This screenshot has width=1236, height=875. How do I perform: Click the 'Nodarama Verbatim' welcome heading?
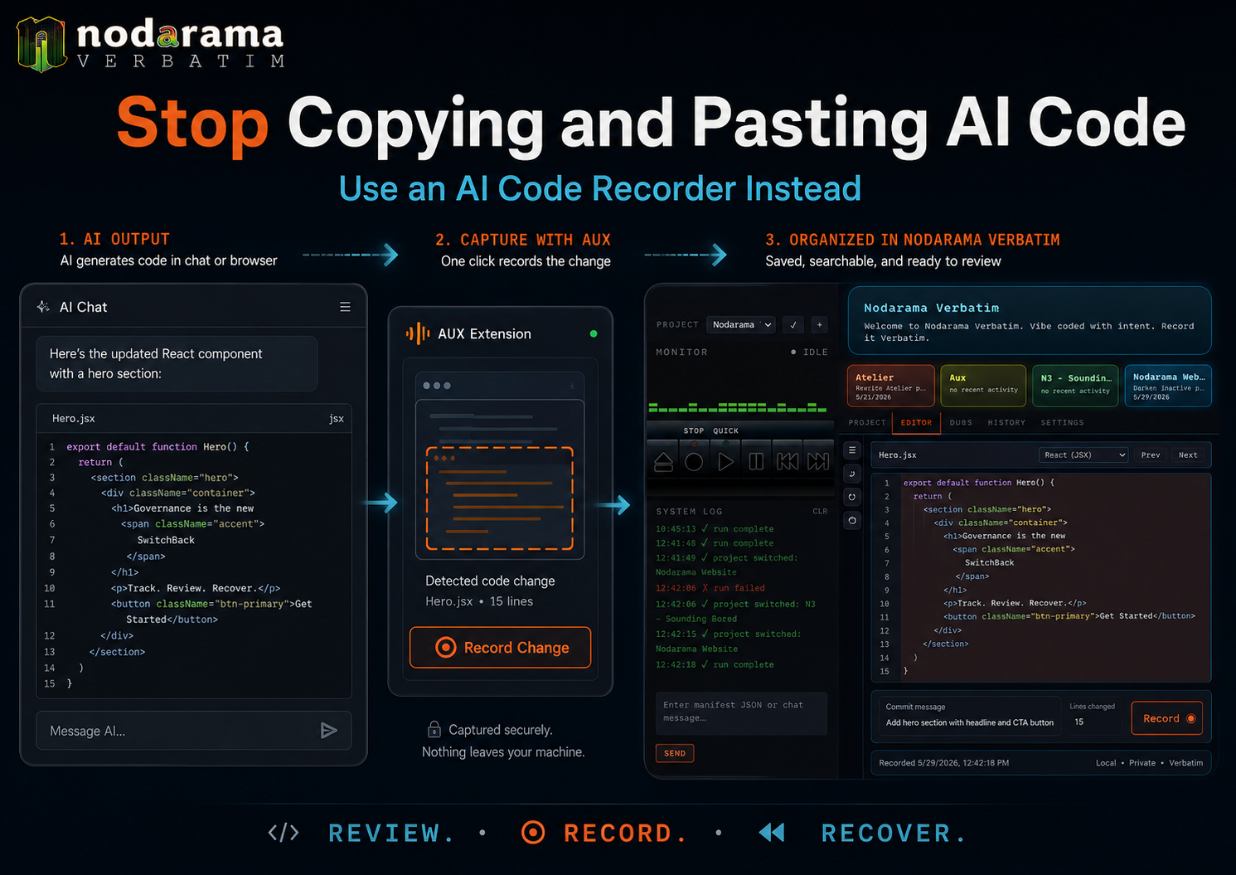(x=931, y=308)
